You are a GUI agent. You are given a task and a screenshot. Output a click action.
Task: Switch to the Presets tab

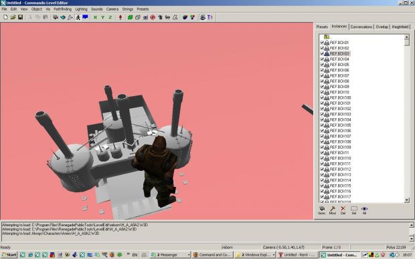tap(322, 27)
